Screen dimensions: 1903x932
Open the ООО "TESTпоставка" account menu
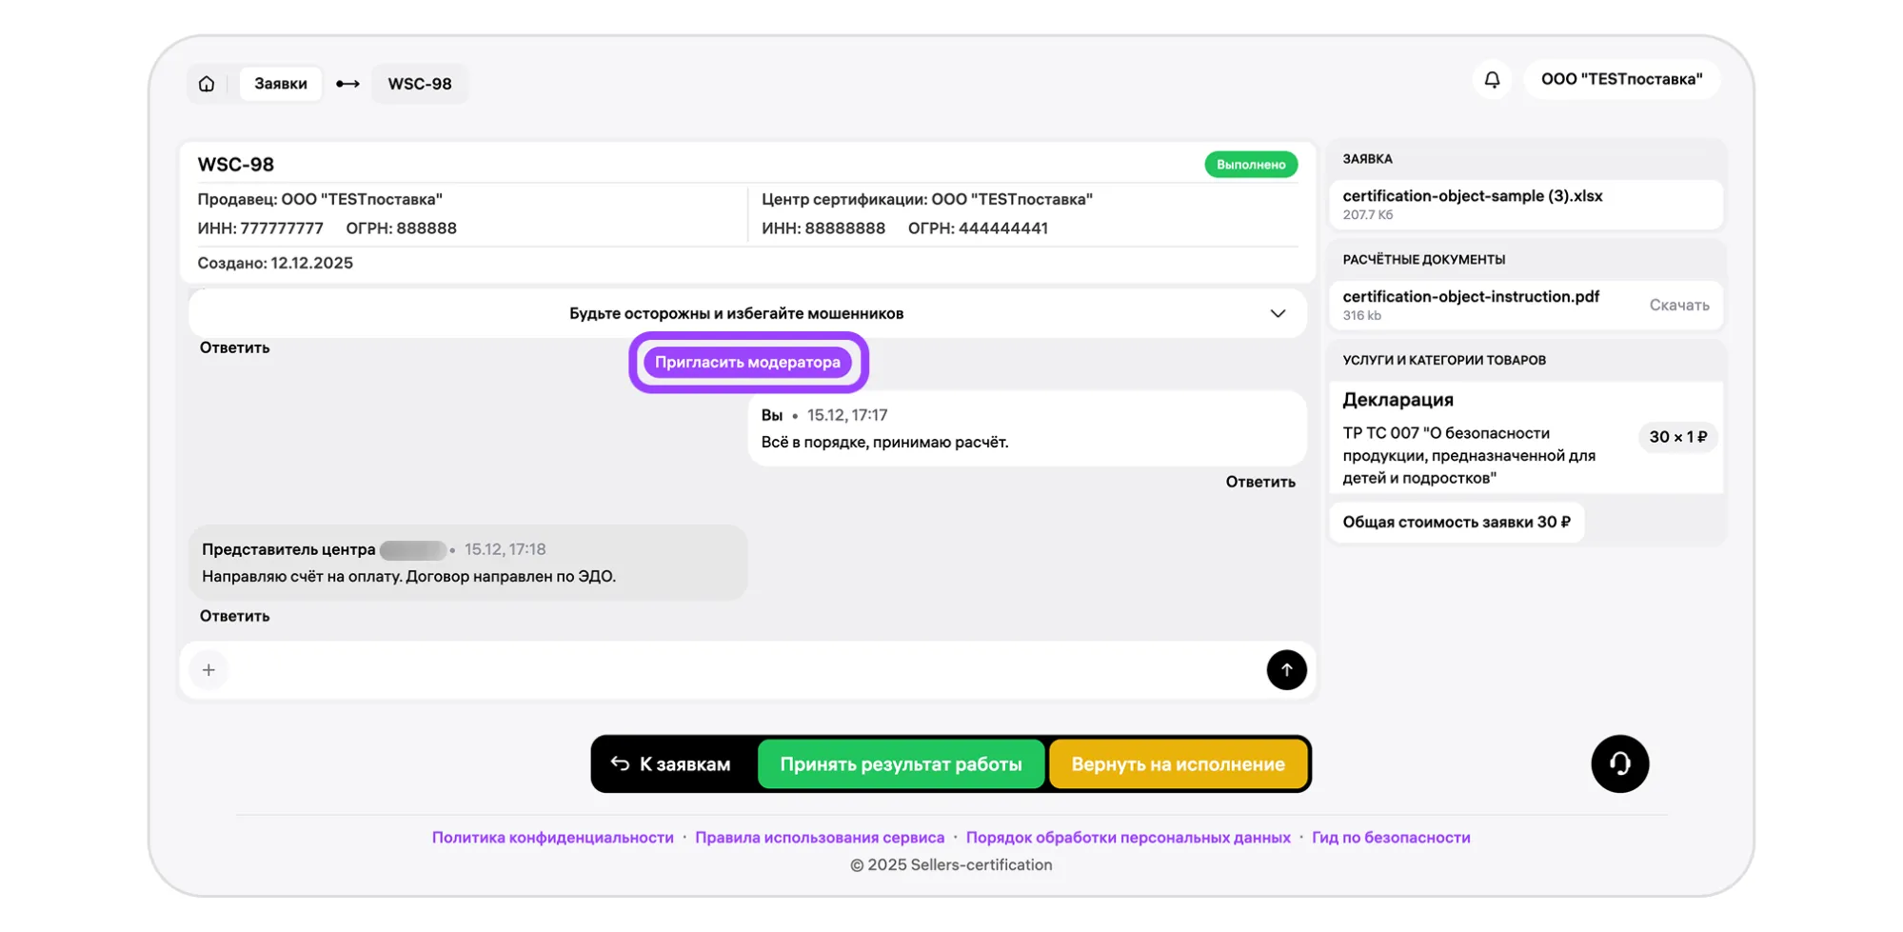coord(1621,79)
